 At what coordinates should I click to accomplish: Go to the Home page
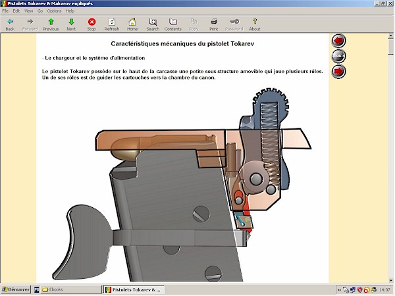[132, 24]
